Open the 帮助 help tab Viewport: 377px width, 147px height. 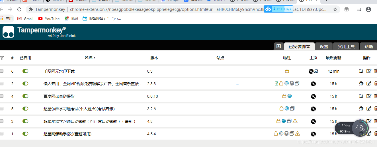(368, 46)
